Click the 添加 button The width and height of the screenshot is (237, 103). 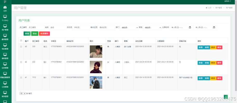pos(35,34)
